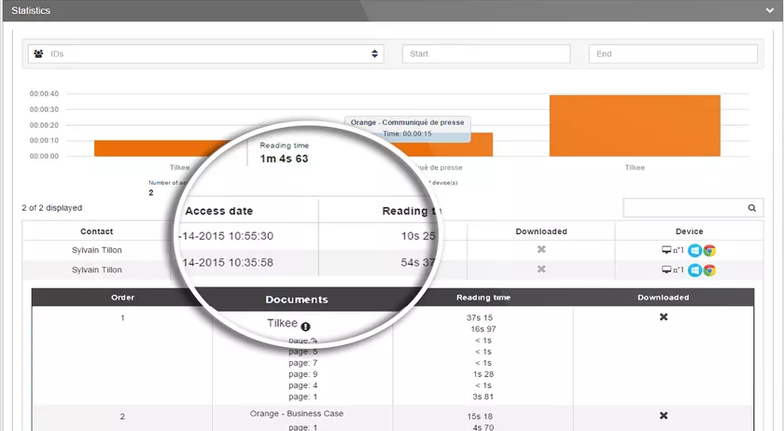The image size is (784, 431).
Task: Click the Documents column header
Action: (297, 299)
